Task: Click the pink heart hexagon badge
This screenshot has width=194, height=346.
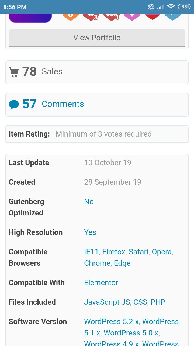Action: pos(132,17)
